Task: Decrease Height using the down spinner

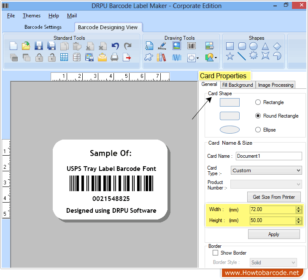Action: pos(299,222)
